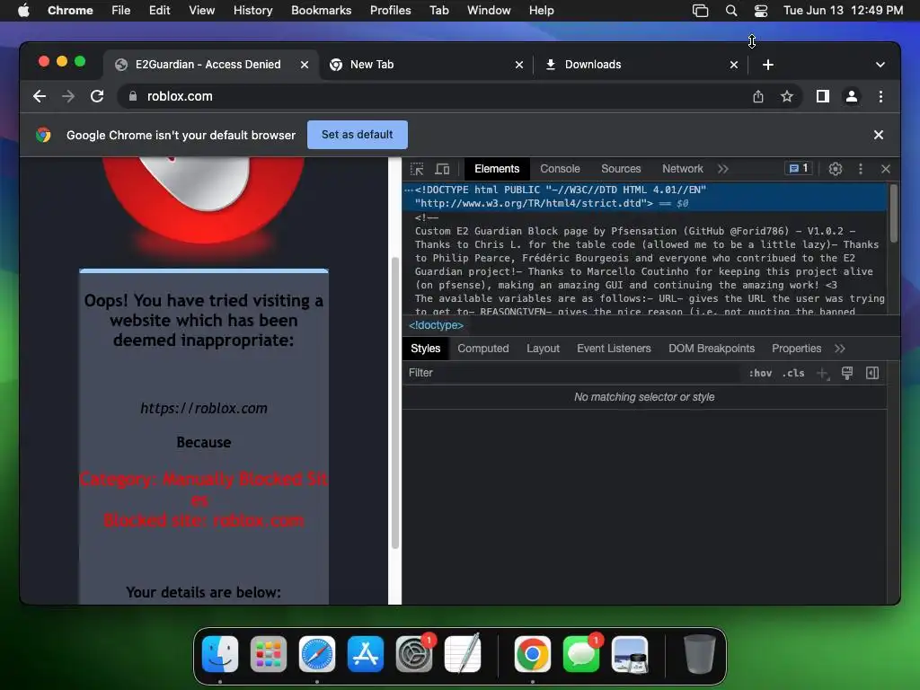Go back using the back arrow

coord(40,96)
